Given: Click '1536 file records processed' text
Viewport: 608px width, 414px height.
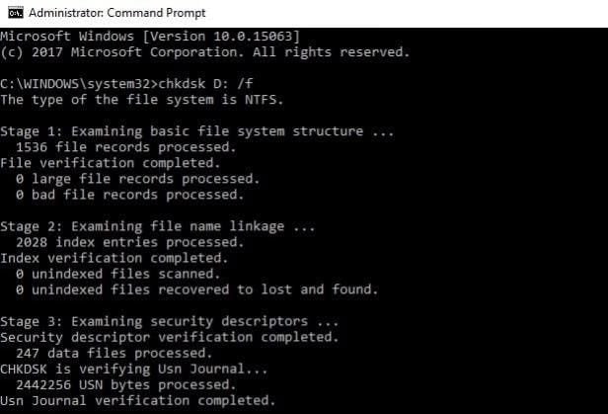Looking at the screenshot, I should [125, 147].
